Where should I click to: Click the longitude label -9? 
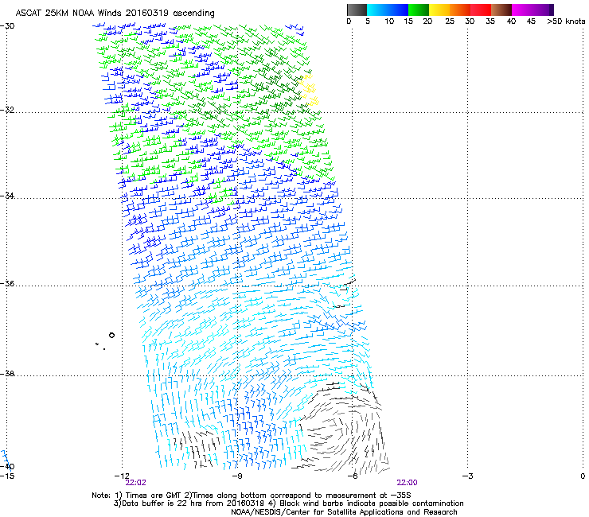click(237, 476)
